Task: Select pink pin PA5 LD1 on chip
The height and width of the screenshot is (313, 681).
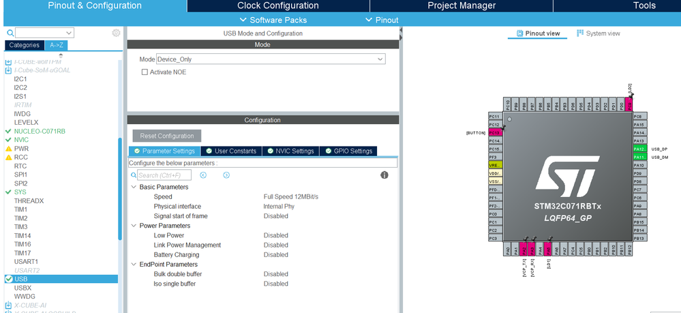Action: pos(549,249)
